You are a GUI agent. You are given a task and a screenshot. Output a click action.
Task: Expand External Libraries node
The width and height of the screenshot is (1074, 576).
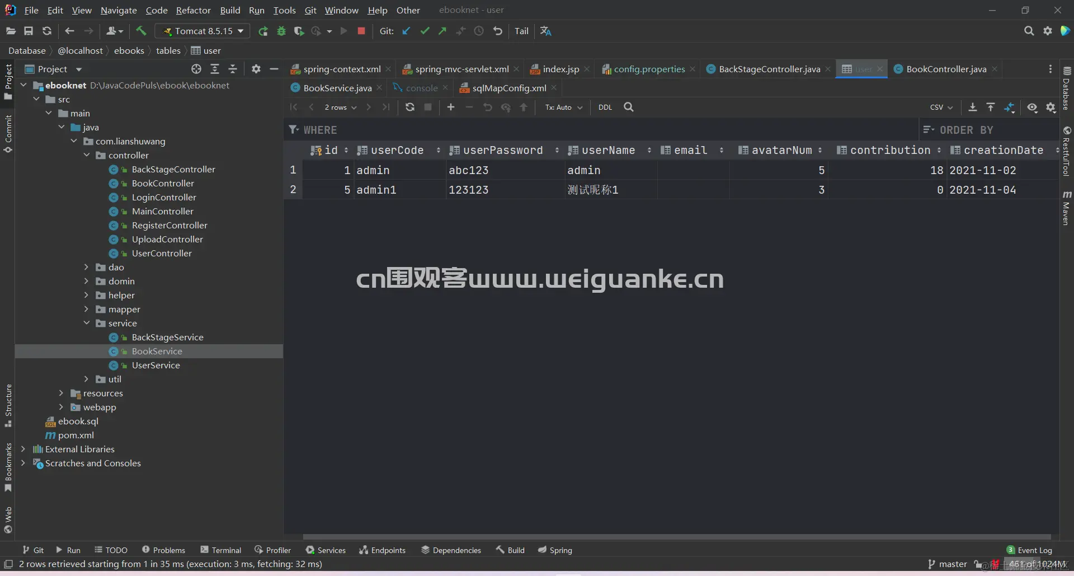[x=23, y=449]
